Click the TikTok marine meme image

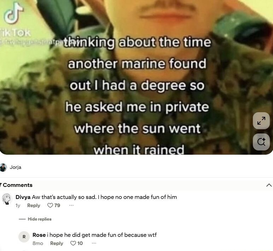[x=136, y=77]
